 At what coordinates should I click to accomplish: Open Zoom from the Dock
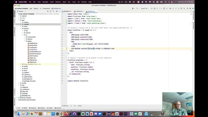click(100, 114)
